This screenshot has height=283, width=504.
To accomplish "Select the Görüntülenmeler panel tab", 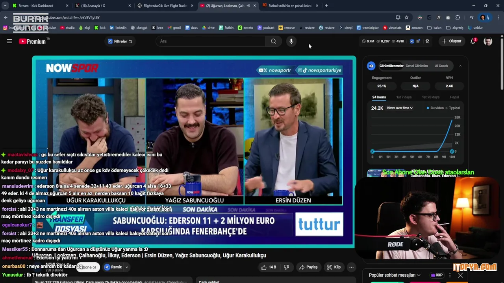I will 391,66.
